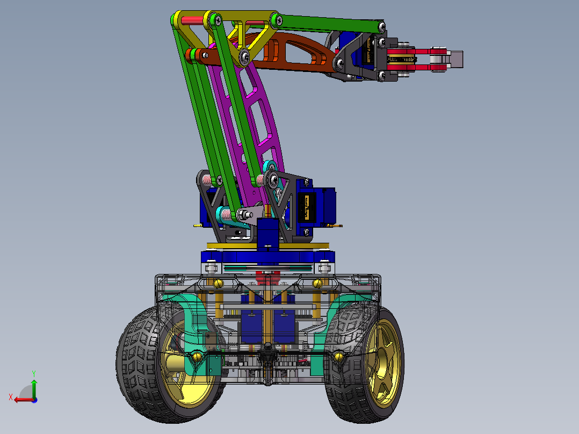This screenshot has height=434, width=579.
Task: Click the blue Z axis dot of the triad
Action: pos(34,400)
